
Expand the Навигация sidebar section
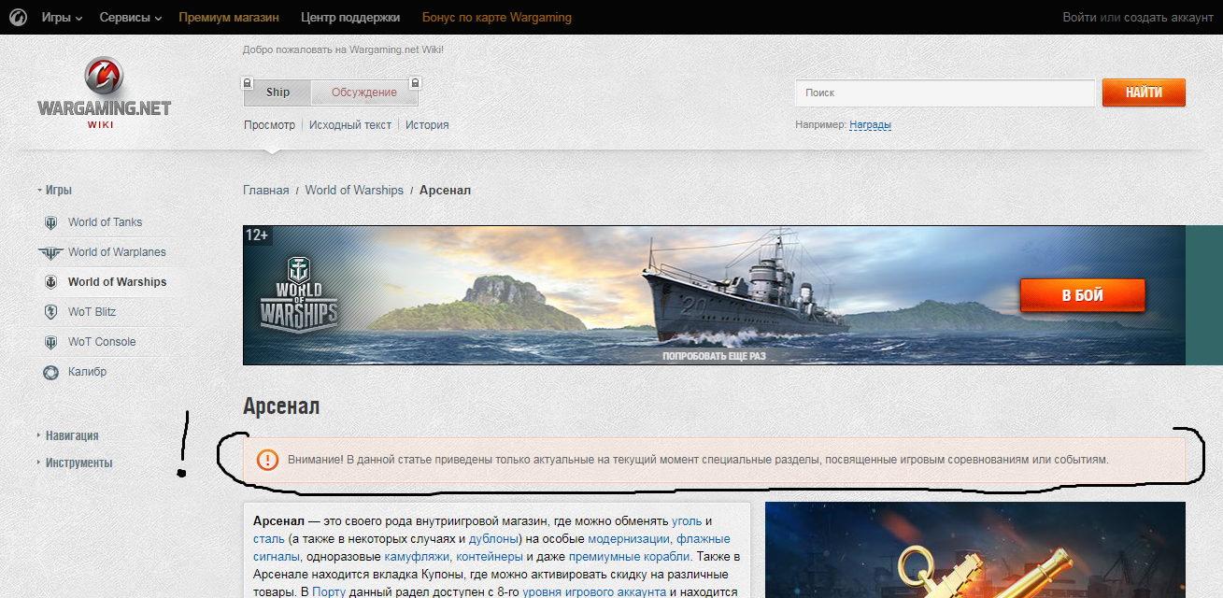(71, 435)
